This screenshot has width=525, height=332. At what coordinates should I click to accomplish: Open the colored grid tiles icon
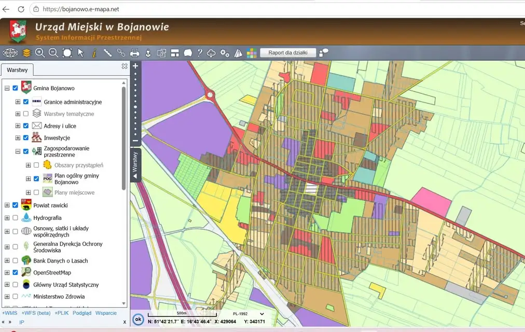click(252, 53)
